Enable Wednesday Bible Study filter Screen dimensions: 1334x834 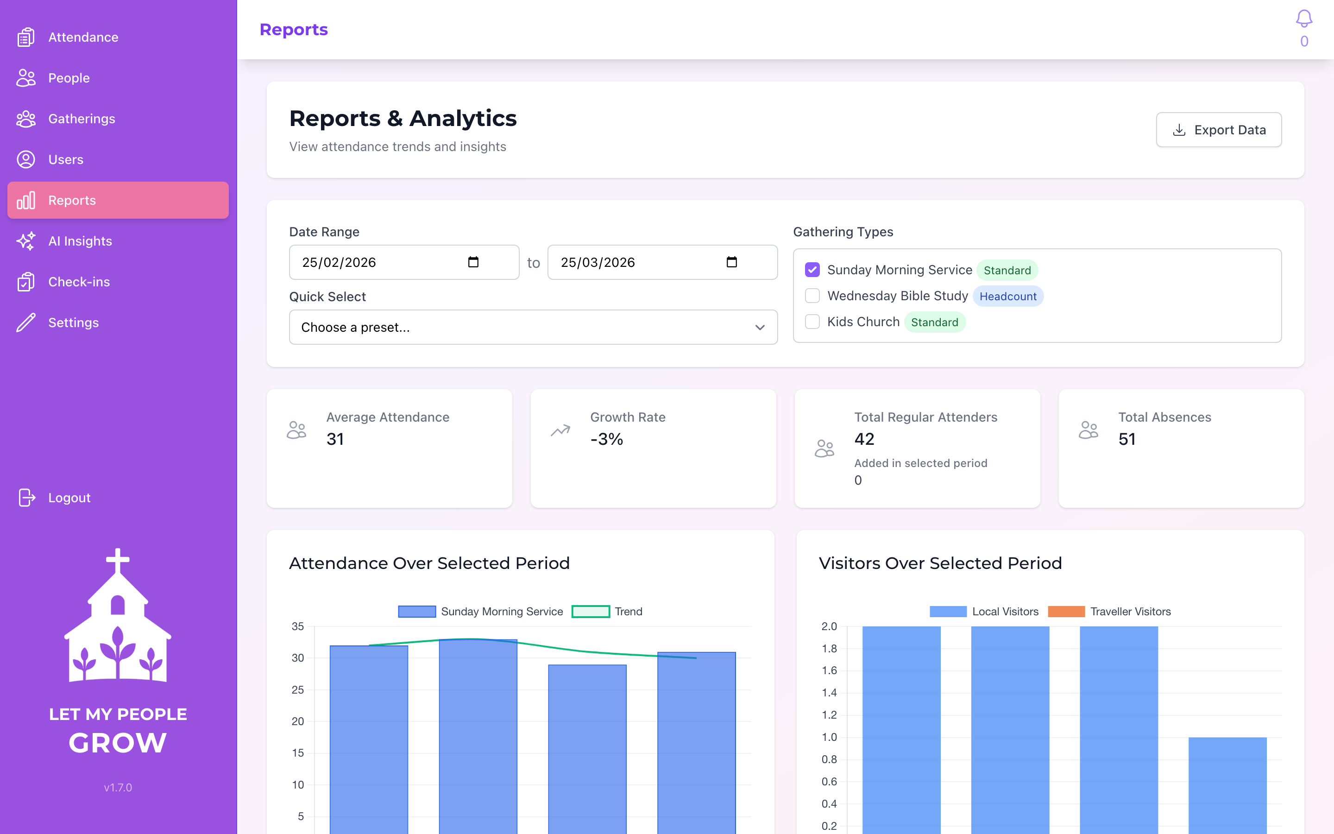812,296
